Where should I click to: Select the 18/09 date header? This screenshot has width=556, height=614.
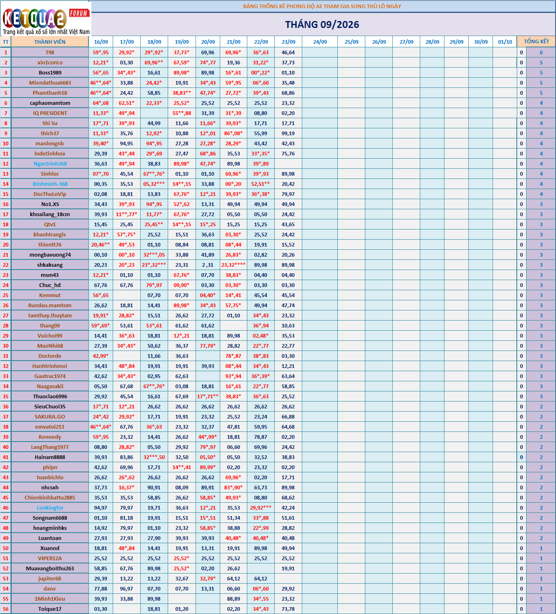pos(154,42)
